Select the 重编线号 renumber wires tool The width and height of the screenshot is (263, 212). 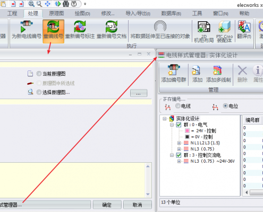pyautogui.click(x=53, y=31)
